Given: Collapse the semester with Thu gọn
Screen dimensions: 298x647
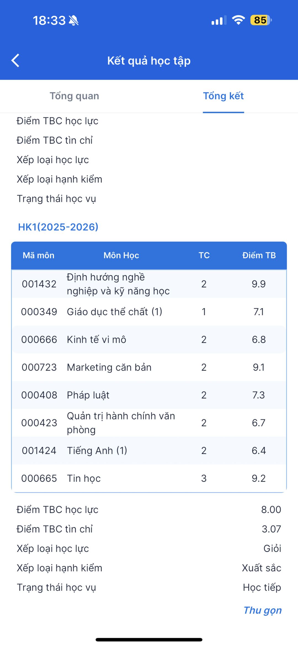Looking at the screenshot, I should (263, 610).
